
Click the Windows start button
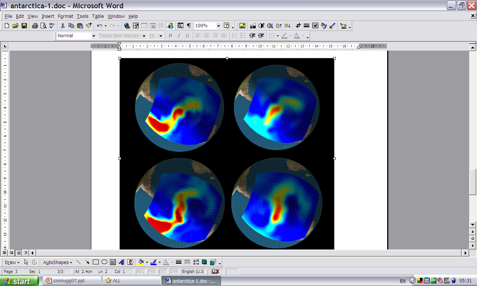19,281
